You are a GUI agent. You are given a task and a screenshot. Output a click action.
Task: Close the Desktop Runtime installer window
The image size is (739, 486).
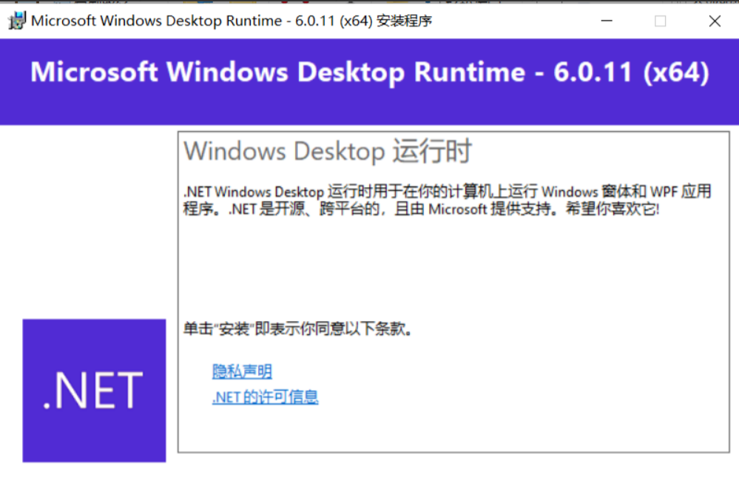[x=715, y=21]
